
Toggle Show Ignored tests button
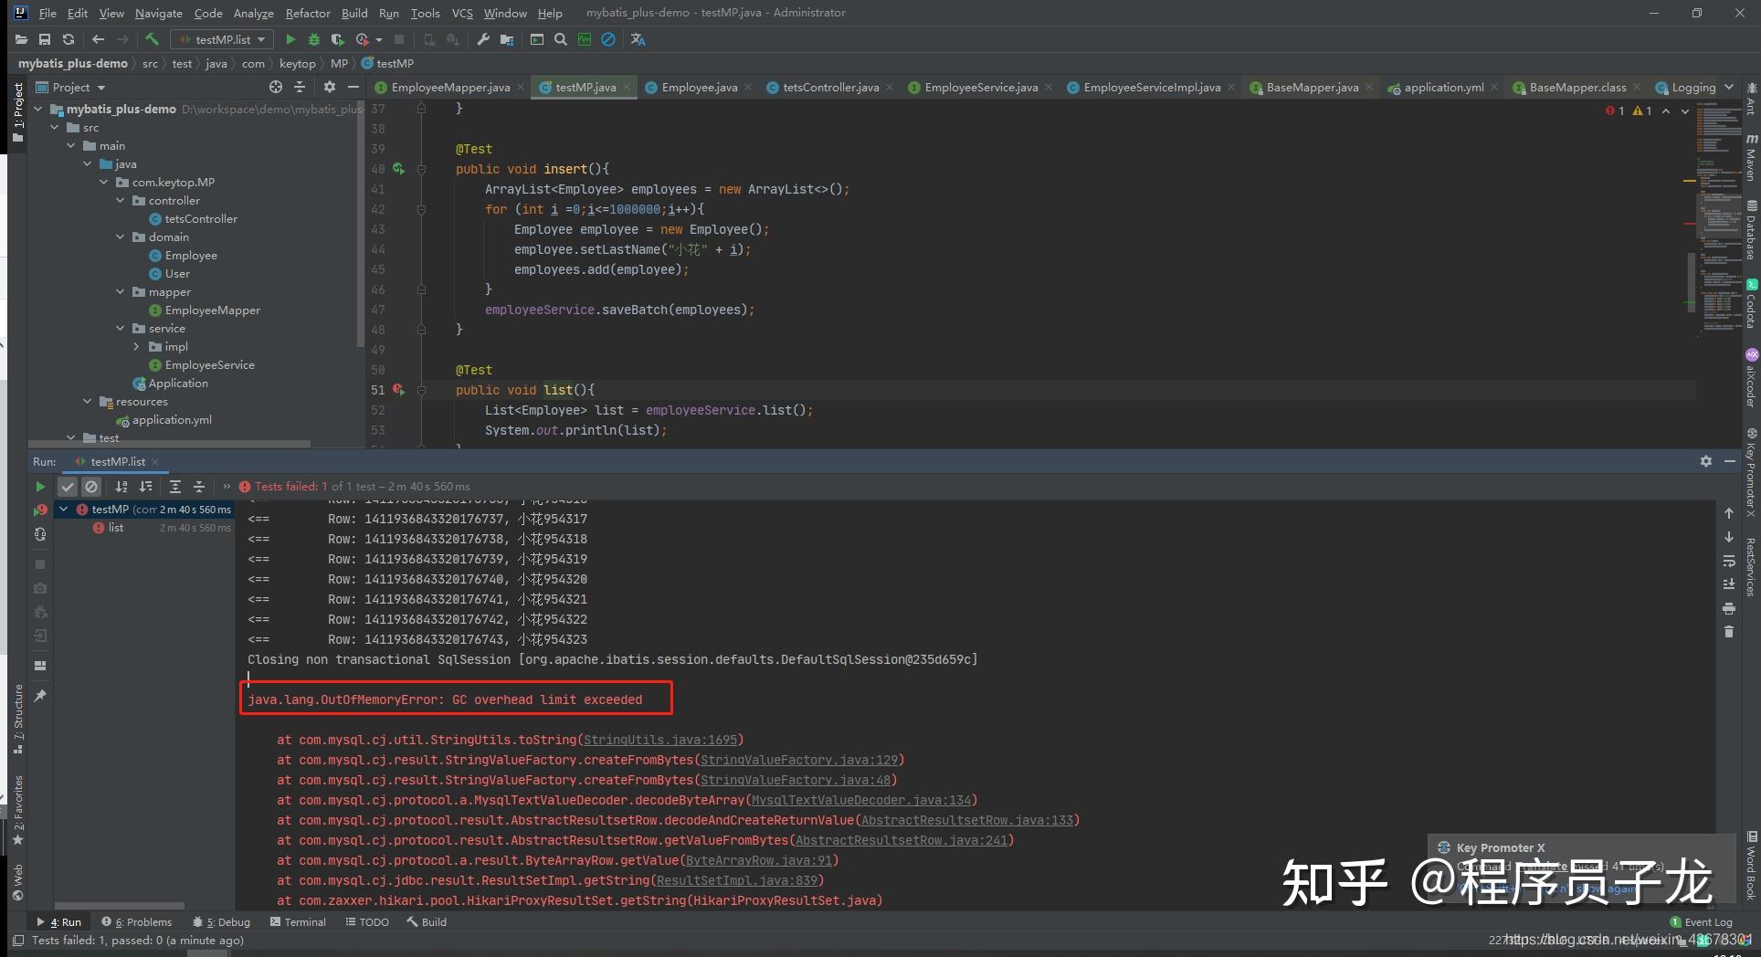coord(91,487)
